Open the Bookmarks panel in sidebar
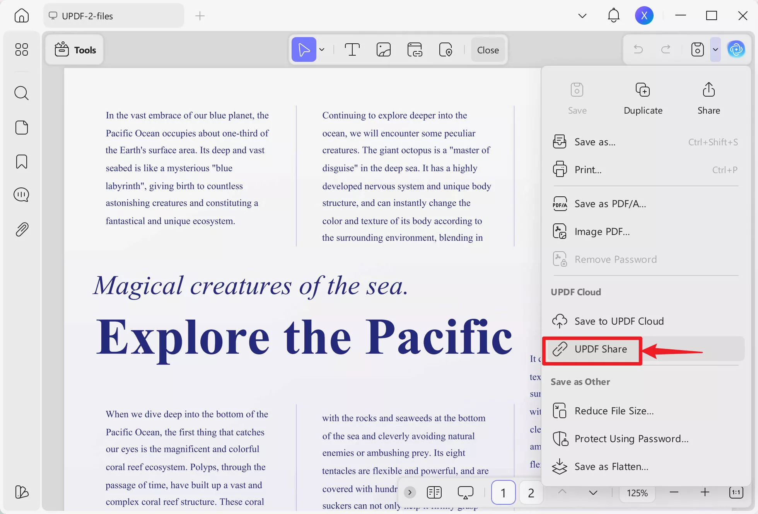This screenshot has height=514, width=758. pyautogui.click(x=22, y=162)
